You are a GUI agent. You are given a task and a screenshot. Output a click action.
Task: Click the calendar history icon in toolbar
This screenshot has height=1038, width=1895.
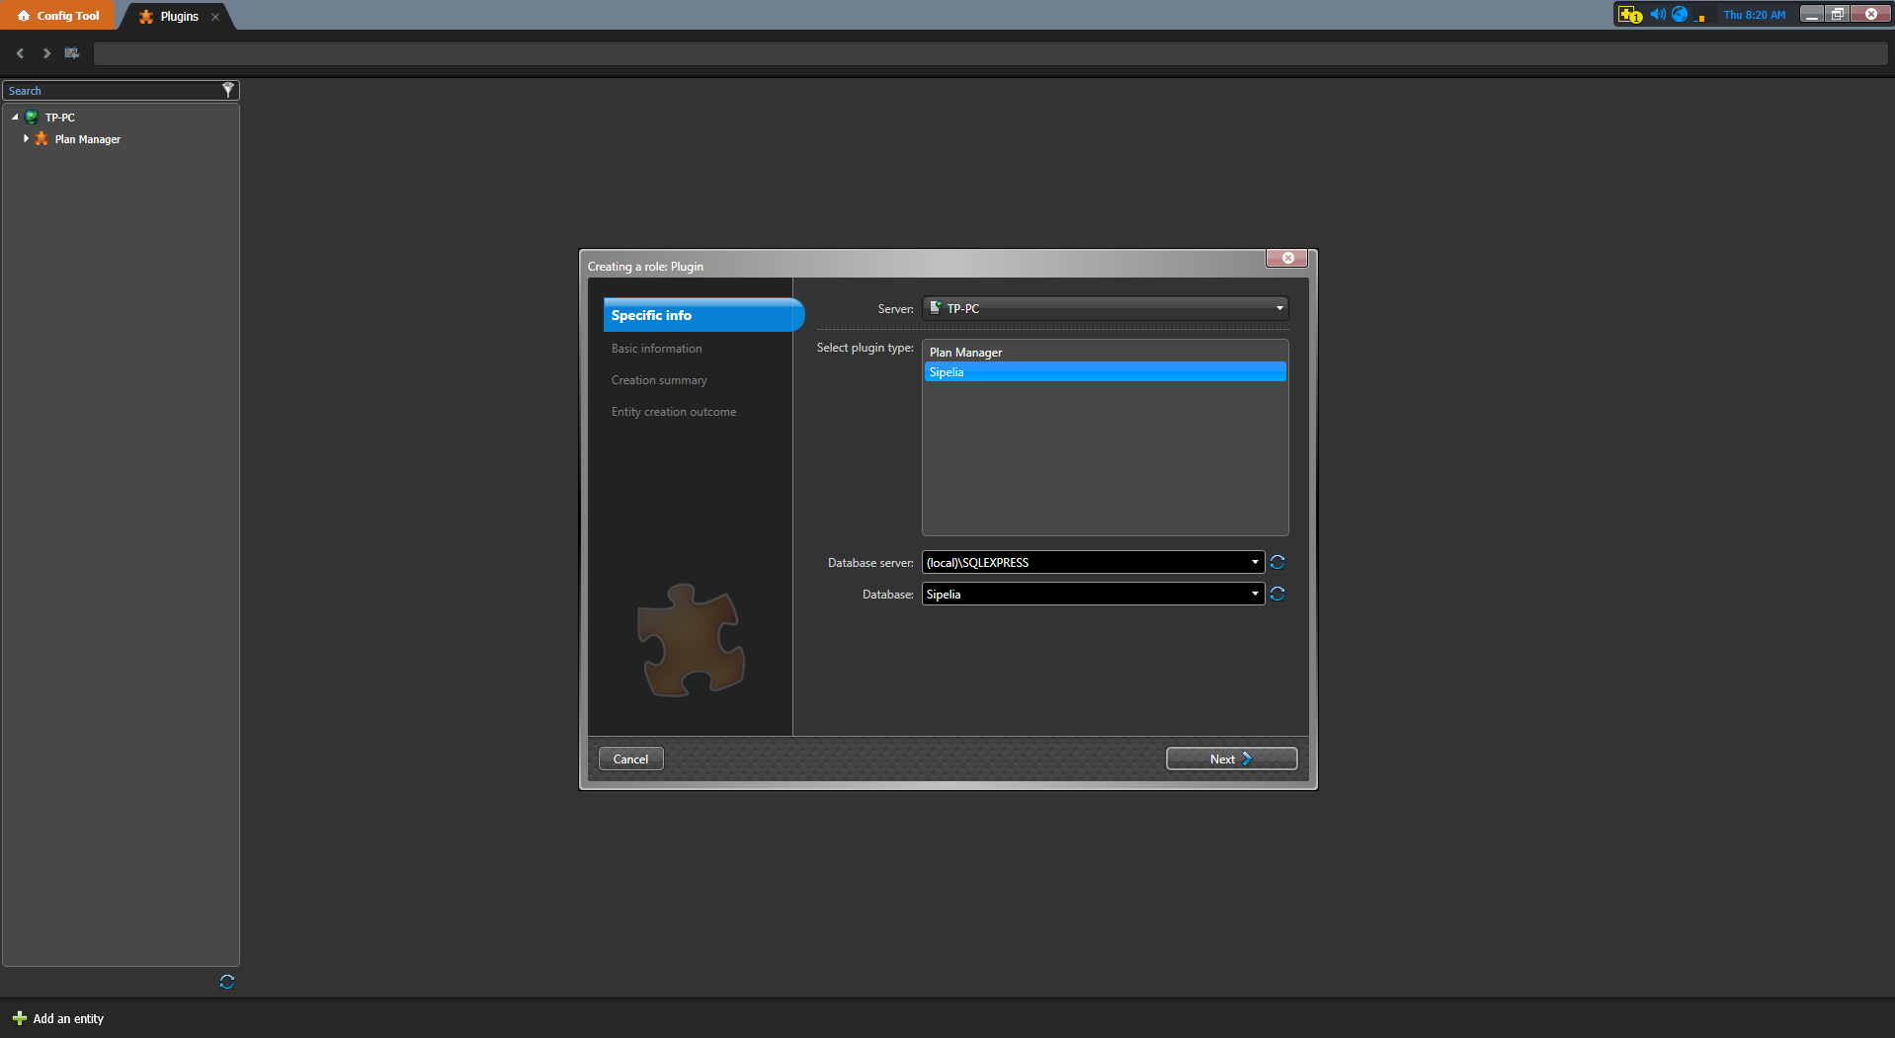tap(72, 53)
